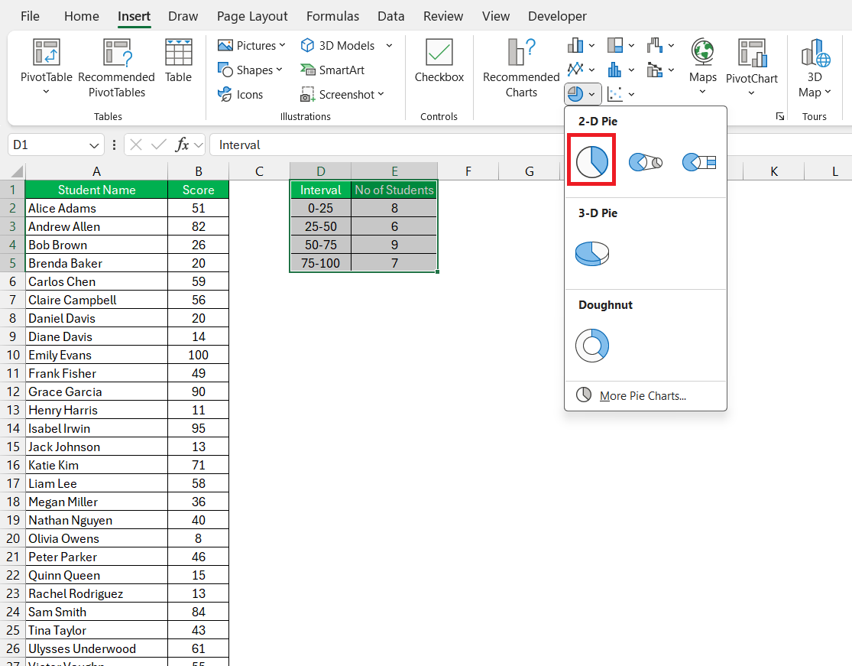Open the Name Box dropdown arrow
This screenshot has height=666, width=852.
coord(94,145)
